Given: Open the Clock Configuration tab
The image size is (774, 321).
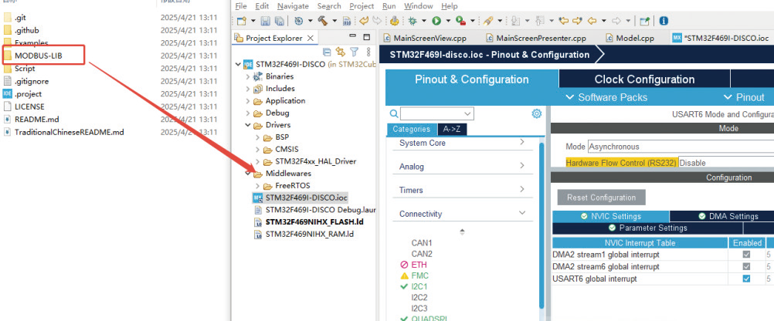Looking at the screenshot, I should [x=644, y=79].
